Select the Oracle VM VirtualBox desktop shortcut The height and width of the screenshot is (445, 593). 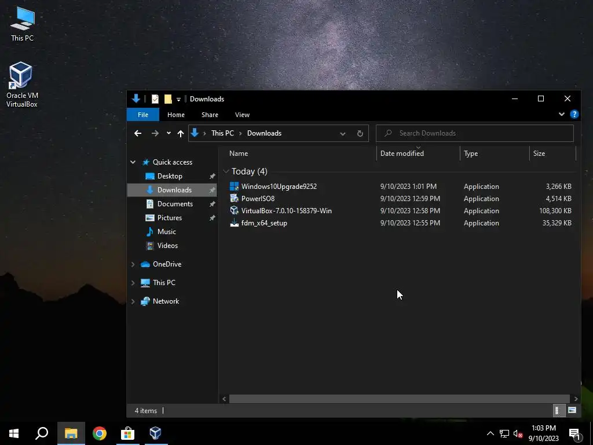pyautogui.click(x=21, y=85)
